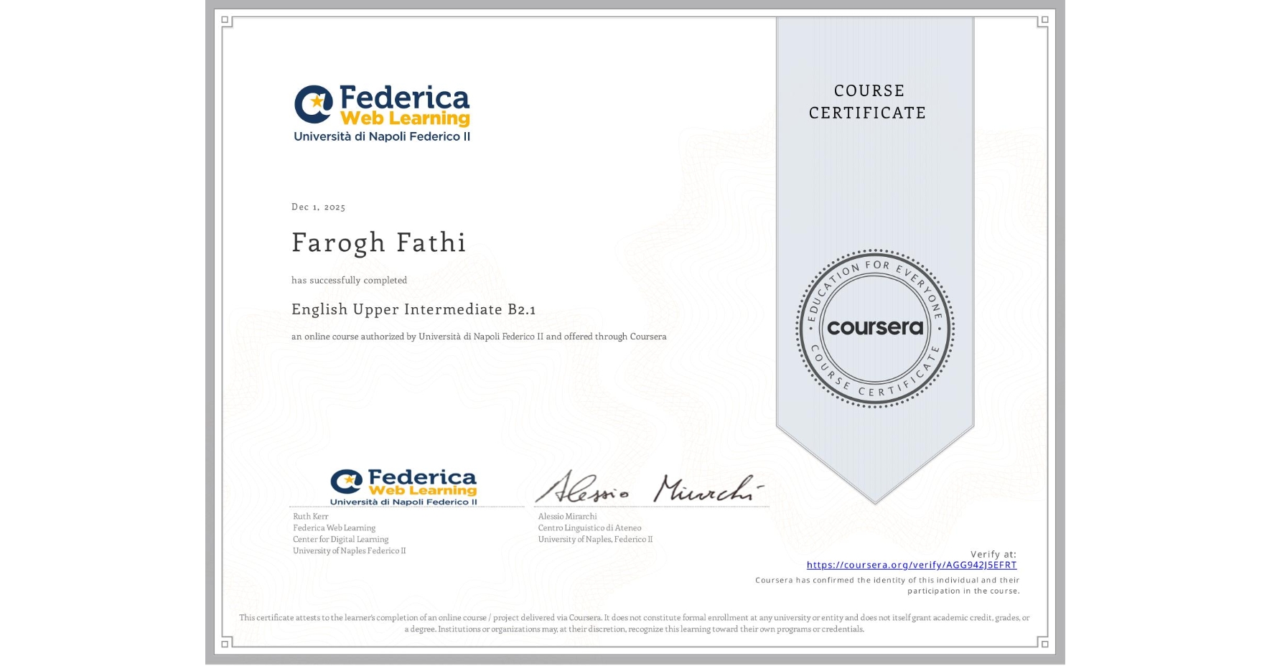Click the 'Ruth Kerr' name
The image size is (1272, 666).
coord(310,516)
